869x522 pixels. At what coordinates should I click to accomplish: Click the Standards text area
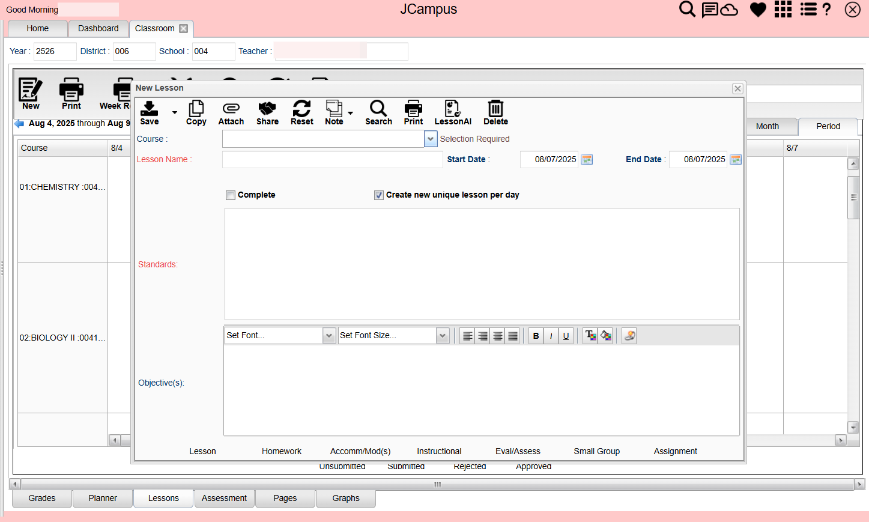482,264
